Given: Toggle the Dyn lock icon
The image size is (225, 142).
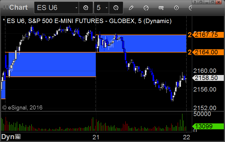Looking at the screenshot, I should (18, 137).
